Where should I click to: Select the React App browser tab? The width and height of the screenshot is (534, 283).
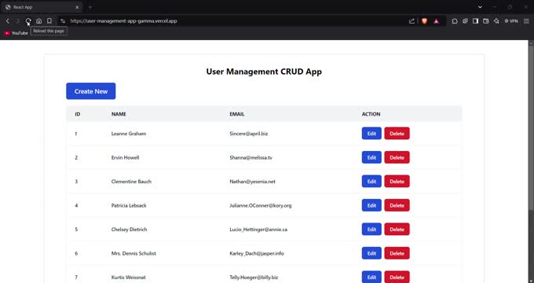[x=42, y=7]
